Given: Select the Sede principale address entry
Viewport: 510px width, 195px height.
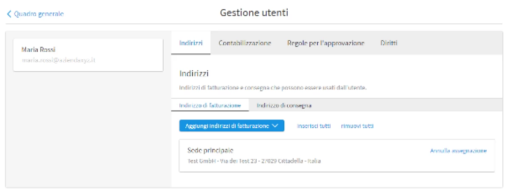Looking at the screenshot, I should pyautogui.click(x=210, y=150).
